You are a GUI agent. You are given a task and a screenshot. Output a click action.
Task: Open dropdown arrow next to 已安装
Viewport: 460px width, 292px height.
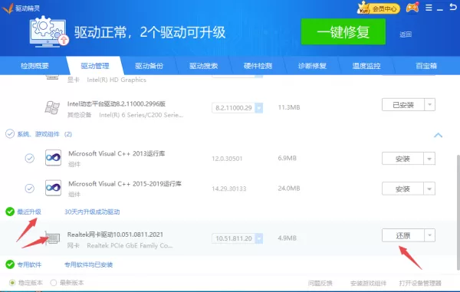pyautogui.click(x=430, y=105)
